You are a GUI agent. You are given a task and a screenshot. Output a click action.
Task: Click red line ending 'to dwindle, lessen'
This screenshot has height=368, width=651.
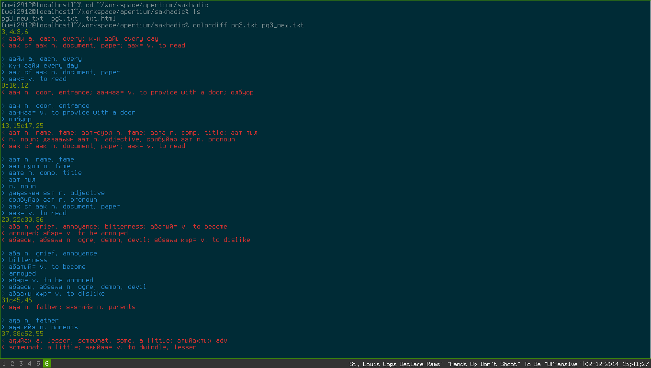click(99, 347)
